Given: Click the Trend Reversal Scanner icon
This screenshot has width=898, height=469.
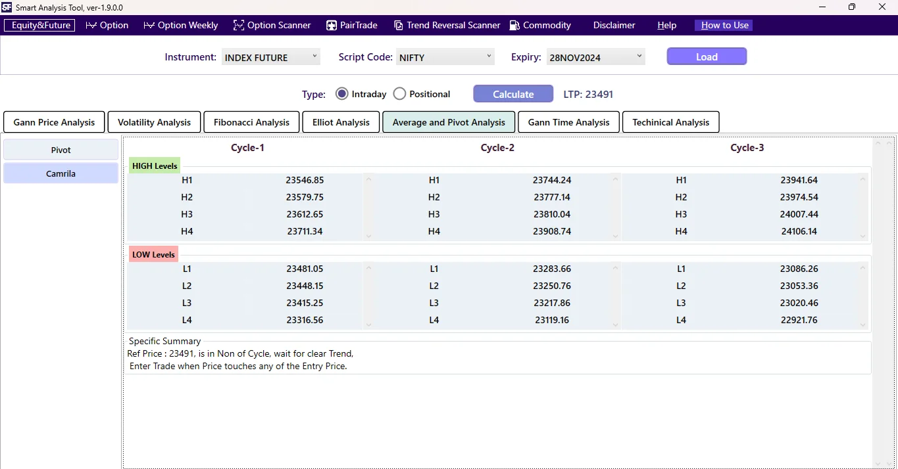Looking at the screenshot, I should pos(399,25).
